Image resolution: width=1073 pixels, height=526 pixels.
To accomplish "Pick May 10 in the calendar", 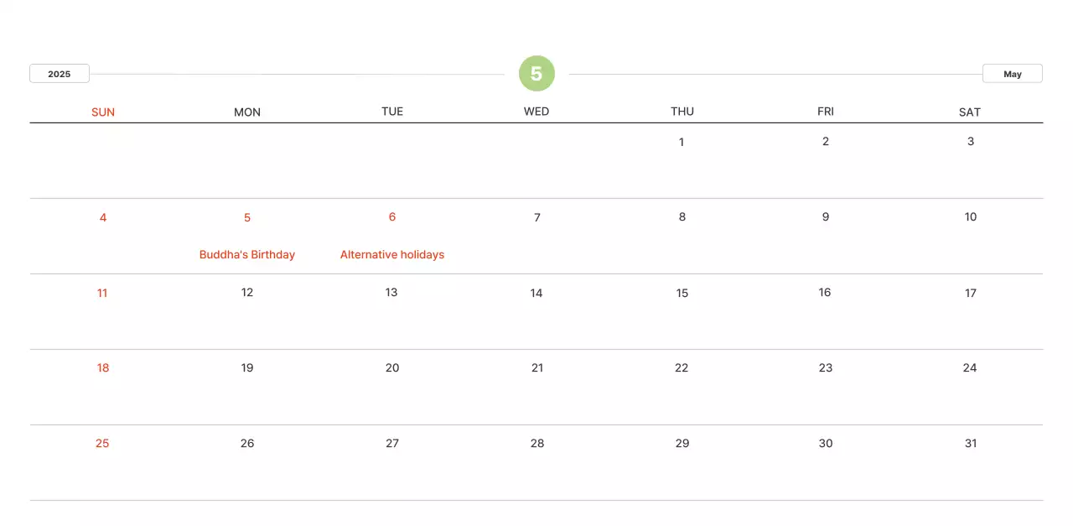I will (970, 217).
